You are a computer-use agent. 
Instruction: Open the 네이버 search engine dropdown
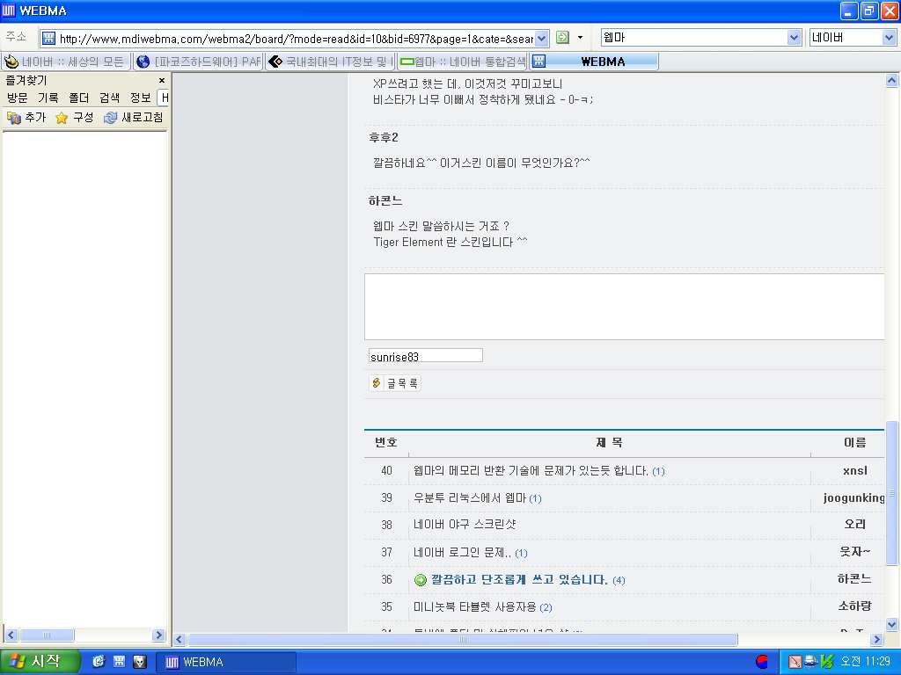tap(888, 38)
